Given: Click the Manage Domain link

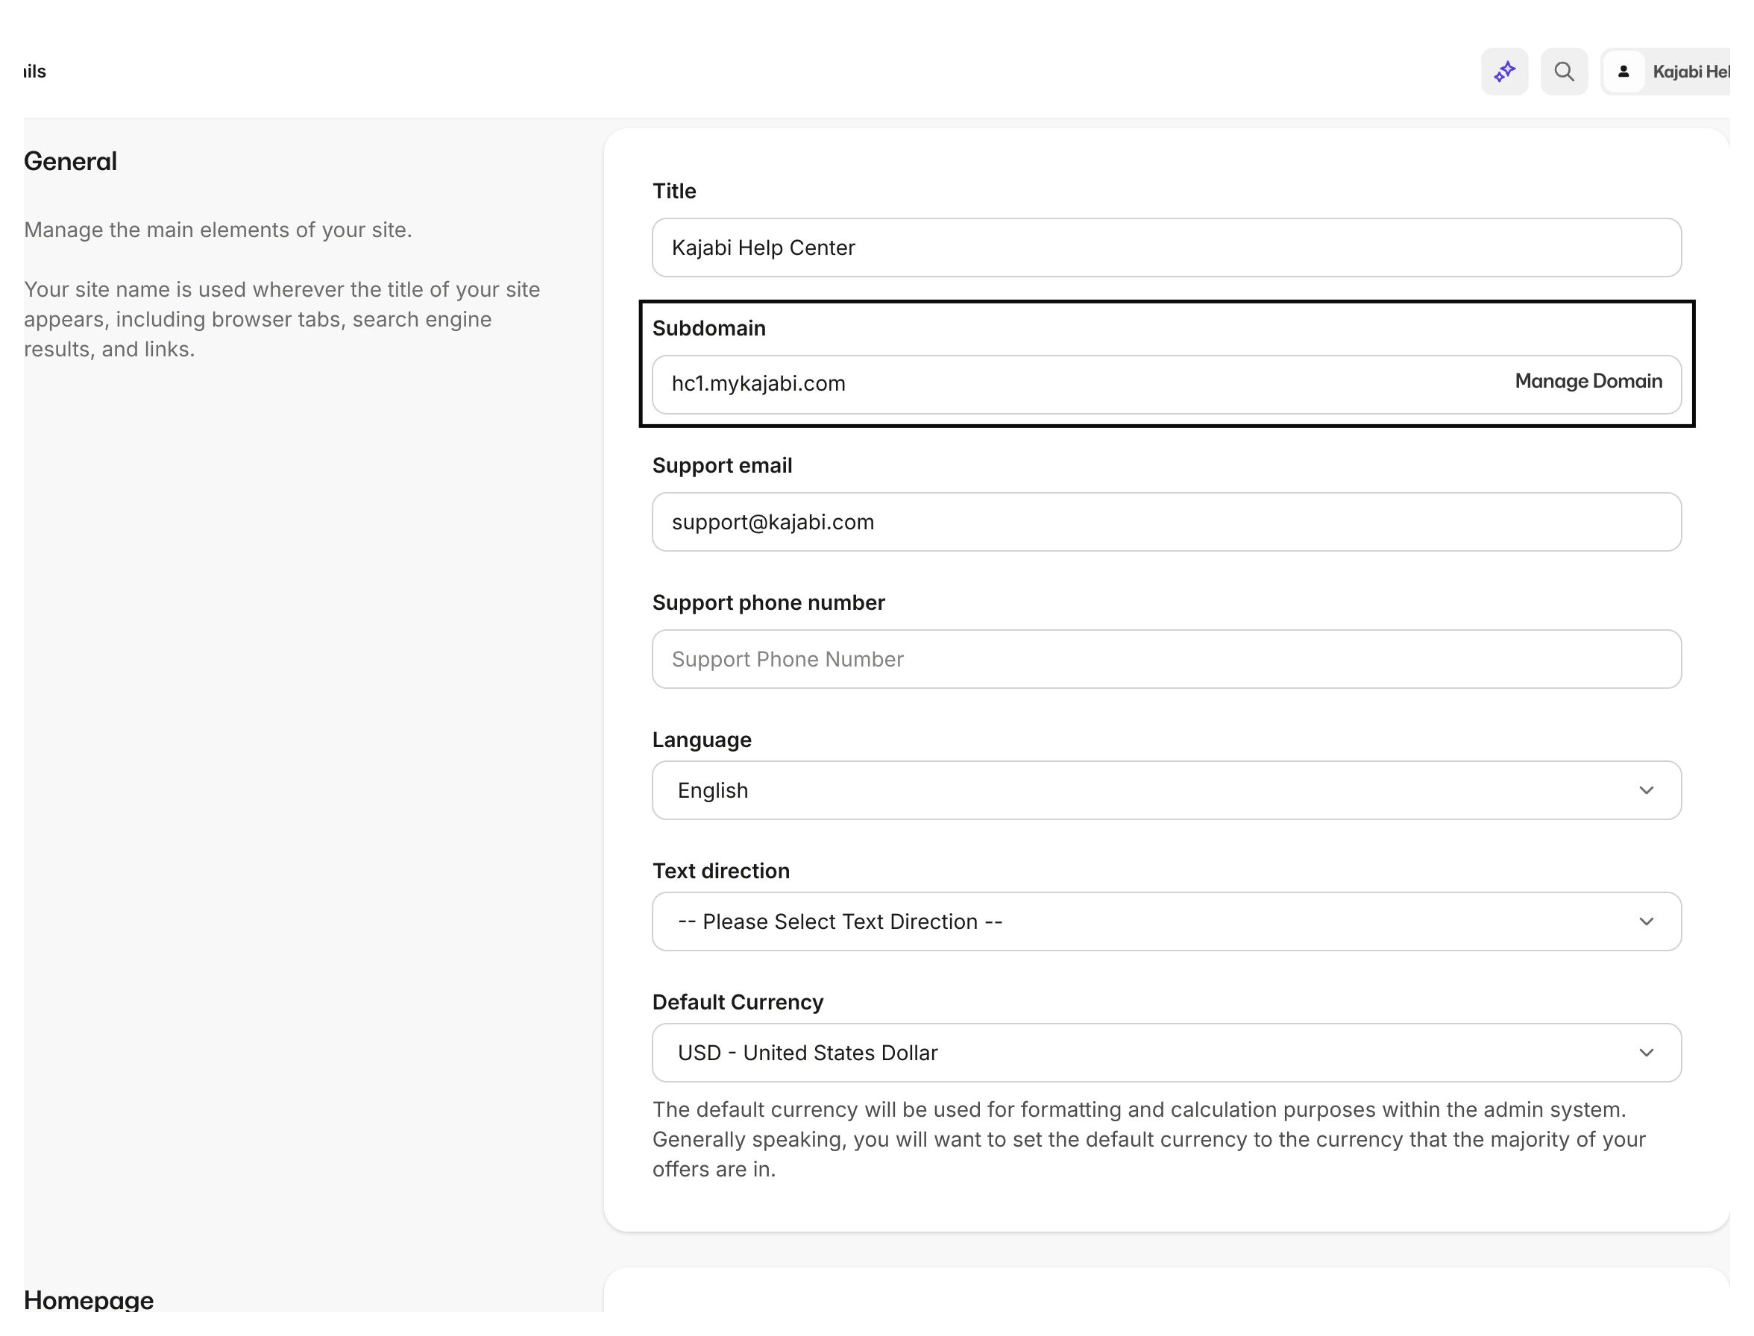Looking at the screenshot, I should pos(1588,382).
